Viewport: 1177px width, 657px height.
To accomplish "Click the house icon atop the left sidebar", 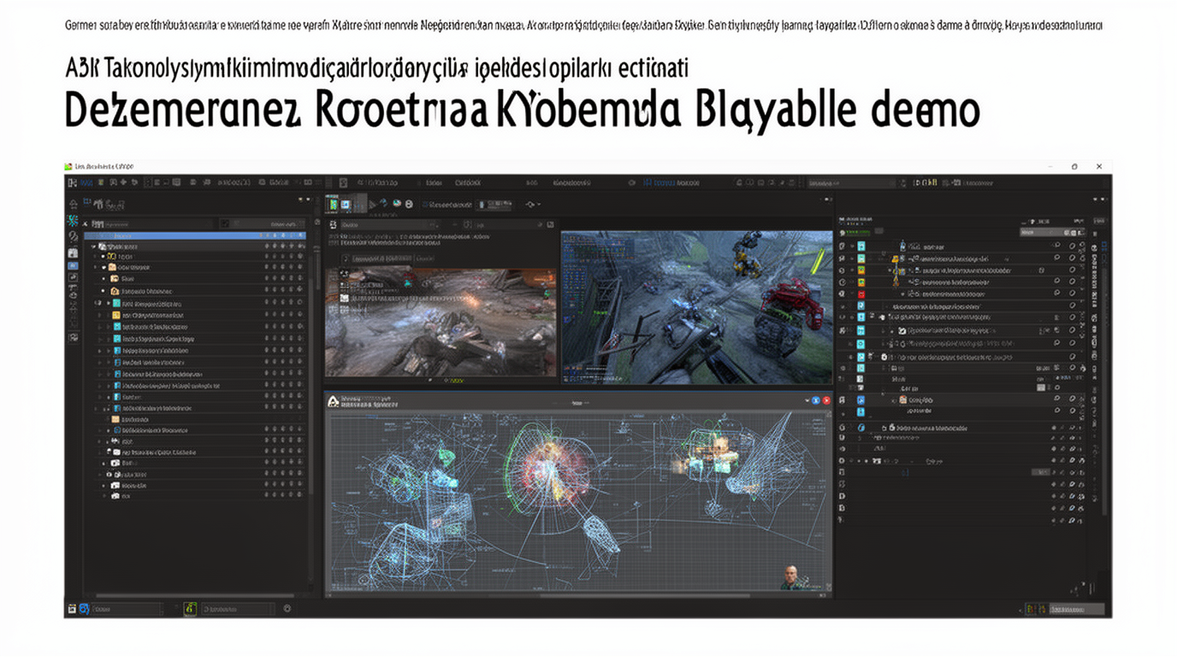I will tap(74, 204).
